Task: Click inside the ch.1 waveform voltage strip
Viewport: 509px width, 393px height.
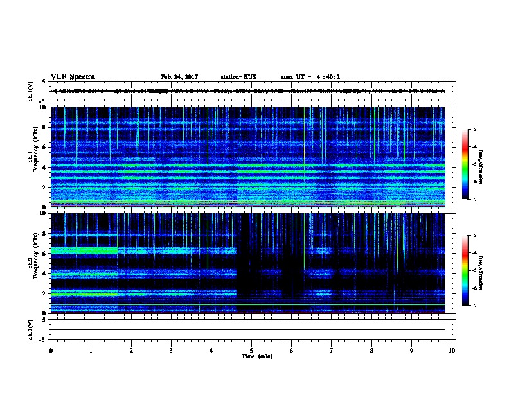Action: (x=253, y=91)
